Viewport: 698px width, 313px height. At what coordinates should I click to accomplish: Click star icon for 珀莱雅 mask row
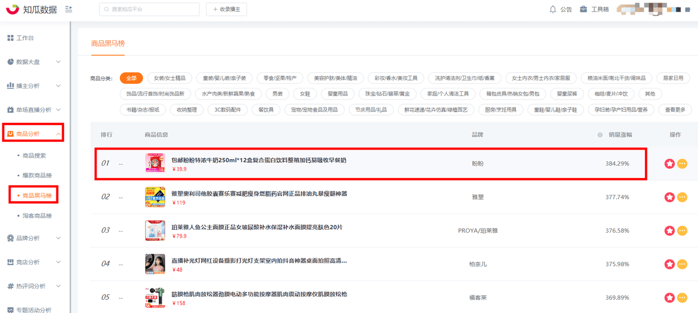pos(669,230)
